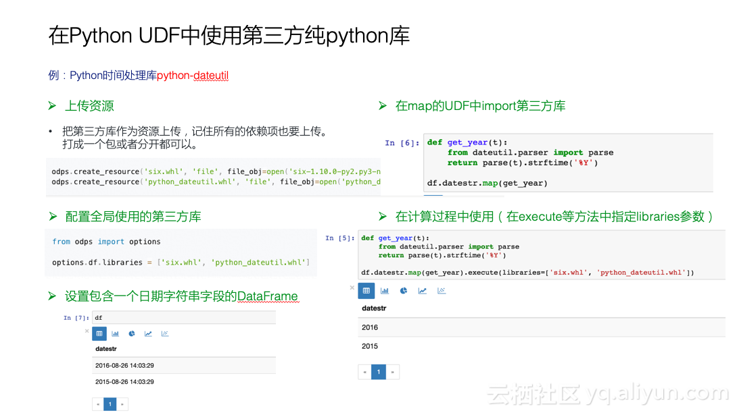Select scatter chart icon under cell In [7]
This screenshot has width=737, height=413.
click(164, 333)
